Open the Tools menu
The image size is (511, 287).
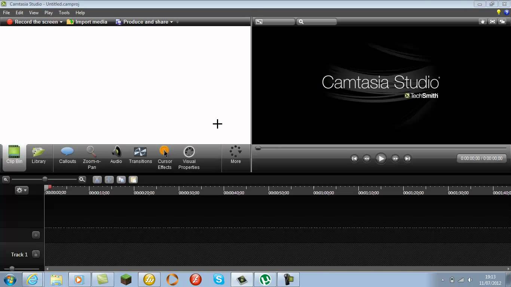tap(64, 13)
